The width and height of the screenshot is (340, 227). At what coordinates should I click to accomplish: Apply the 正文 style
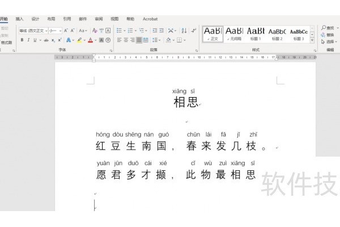(212, 34)
